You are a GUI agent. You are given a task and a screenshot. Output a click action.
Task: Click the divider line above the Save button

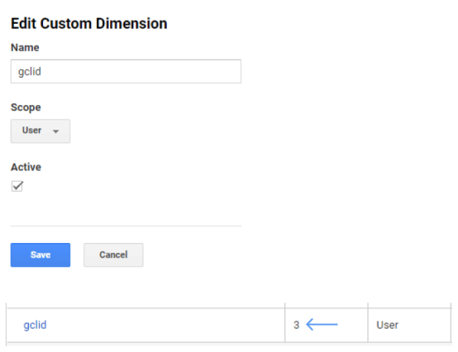(x=126, y=226)
